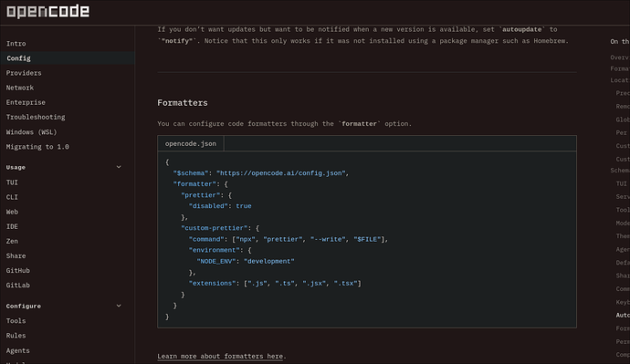Open the IDE usage page
This screenshot has height=364, width=630.
[12, 227]
